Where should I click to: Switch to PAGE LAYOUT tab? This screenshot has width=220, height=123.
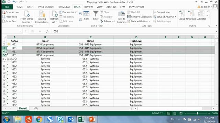click(x=46, y=7)
